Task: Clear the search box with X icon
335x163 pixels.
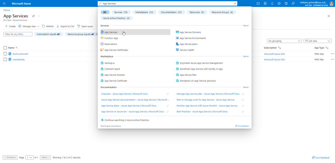Action: coord(235,4)
